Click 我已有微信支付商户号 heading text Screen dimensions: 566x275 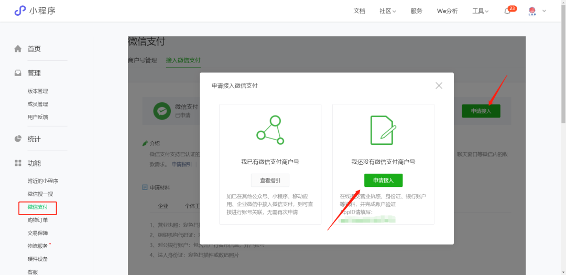coord(270,162)
